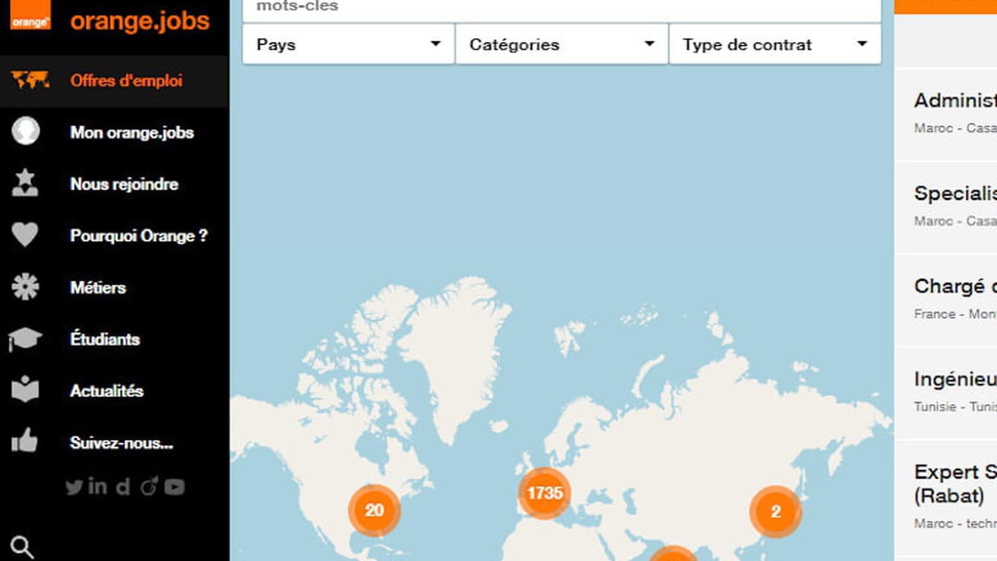Viewport: 997px width, 561px height.
Task: Open the YouTube icon
Action: (174, 487)
